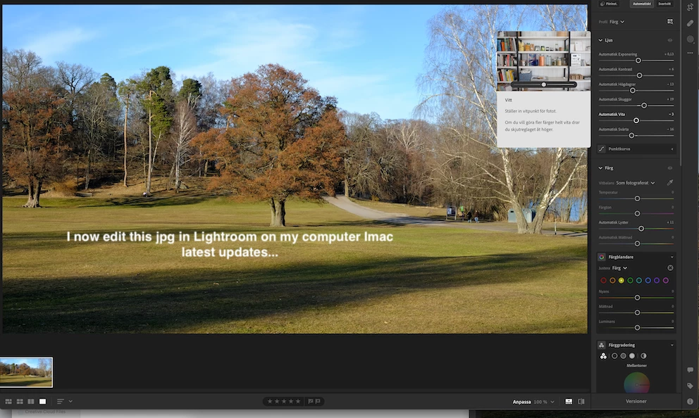Open the zoom percent dropdown
This screenshot has height=418, width=699.
544,402
